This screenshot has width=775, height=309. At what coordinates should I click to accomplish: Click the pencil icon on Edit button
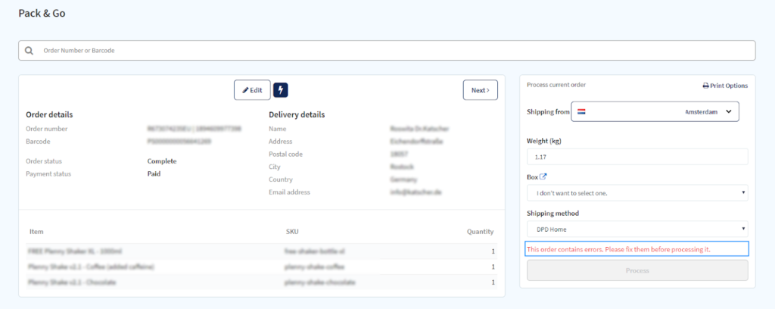coord(245,90)
